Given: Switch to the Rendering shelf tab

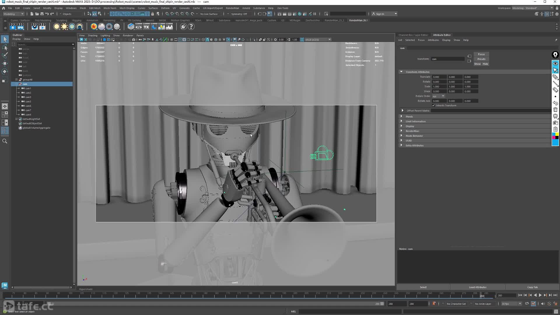Looking at the screenshot, I should (109, 20).
